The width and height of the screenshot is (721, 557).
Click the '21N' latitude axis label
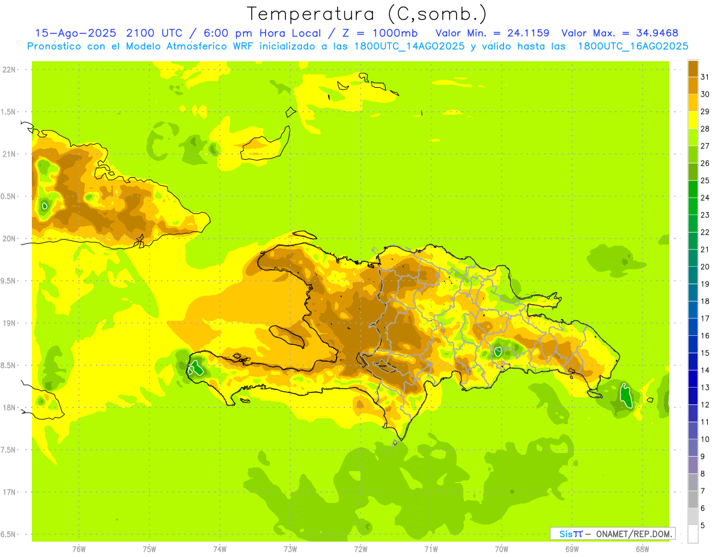click(10, 154)
